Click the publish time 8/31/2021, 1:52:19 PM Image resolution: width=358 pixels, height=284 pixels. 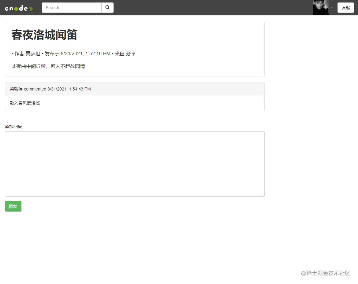[x=85, y=53]
